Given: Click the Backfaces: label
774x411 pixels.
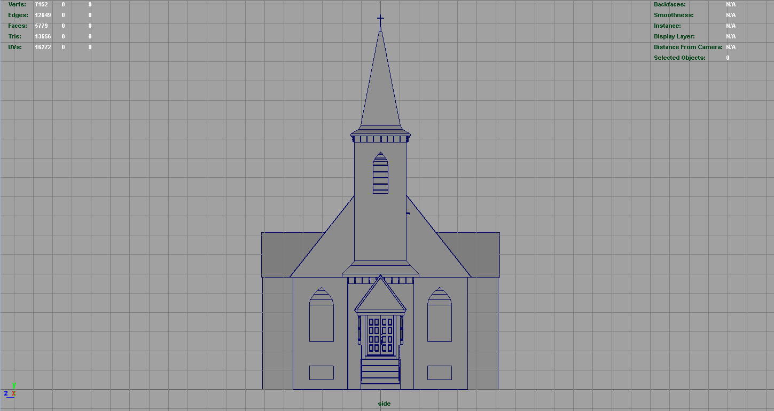Looking at the screenshot, I should [x=669, y=4].
